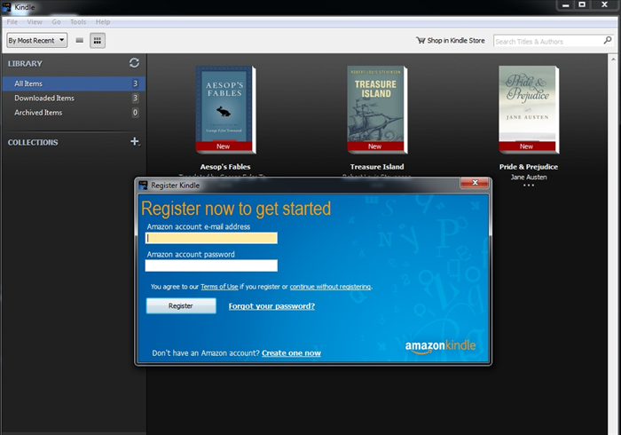This screenshot has height=435, width=621.
Task: Close the Register Kindle dialog
Action: pyautogui.click(x=475, y=182)
